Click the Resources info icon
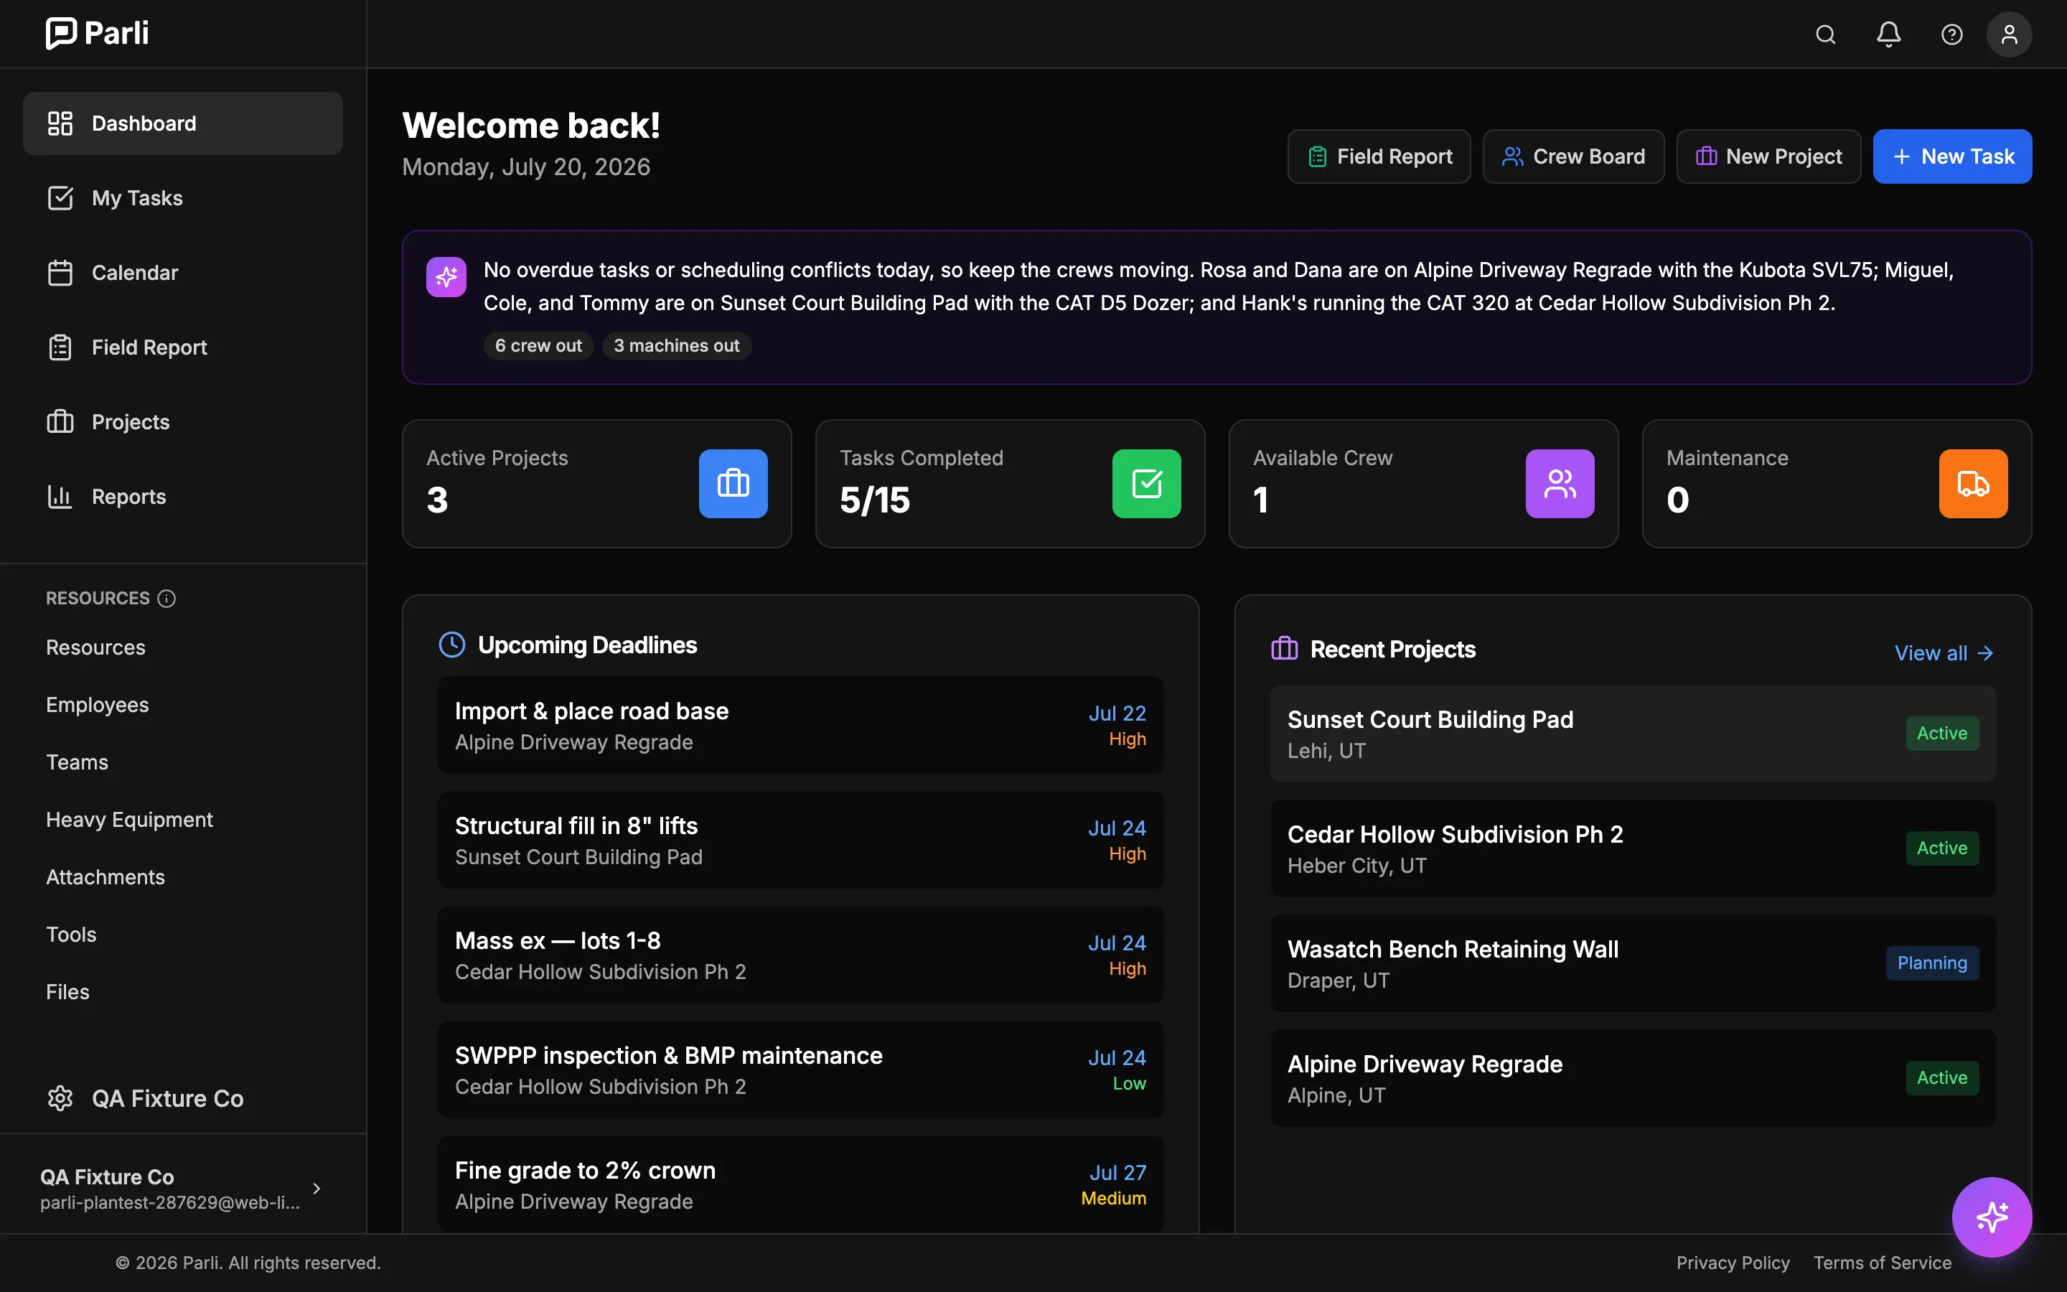The width and height of the screenshot is (2067, 1292). 167,599
